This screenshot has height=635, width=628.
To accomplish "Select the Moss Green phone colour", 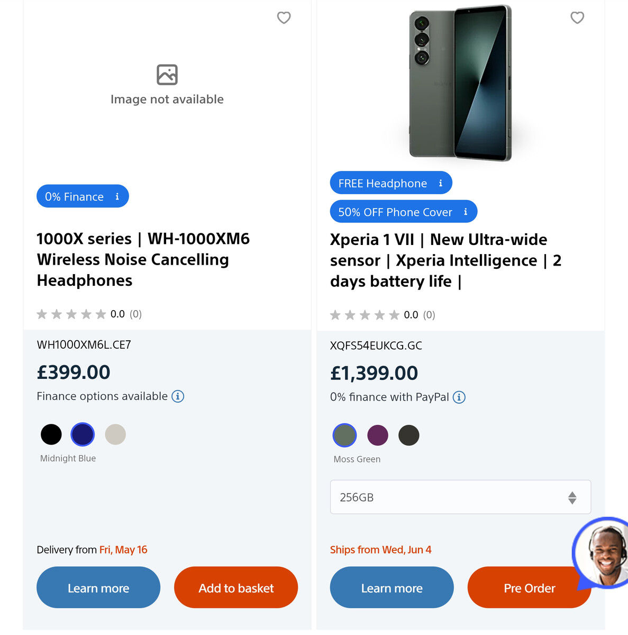I will pyautogui.click(x=344, y=436).
